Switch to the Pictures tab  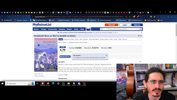[125, 39]
